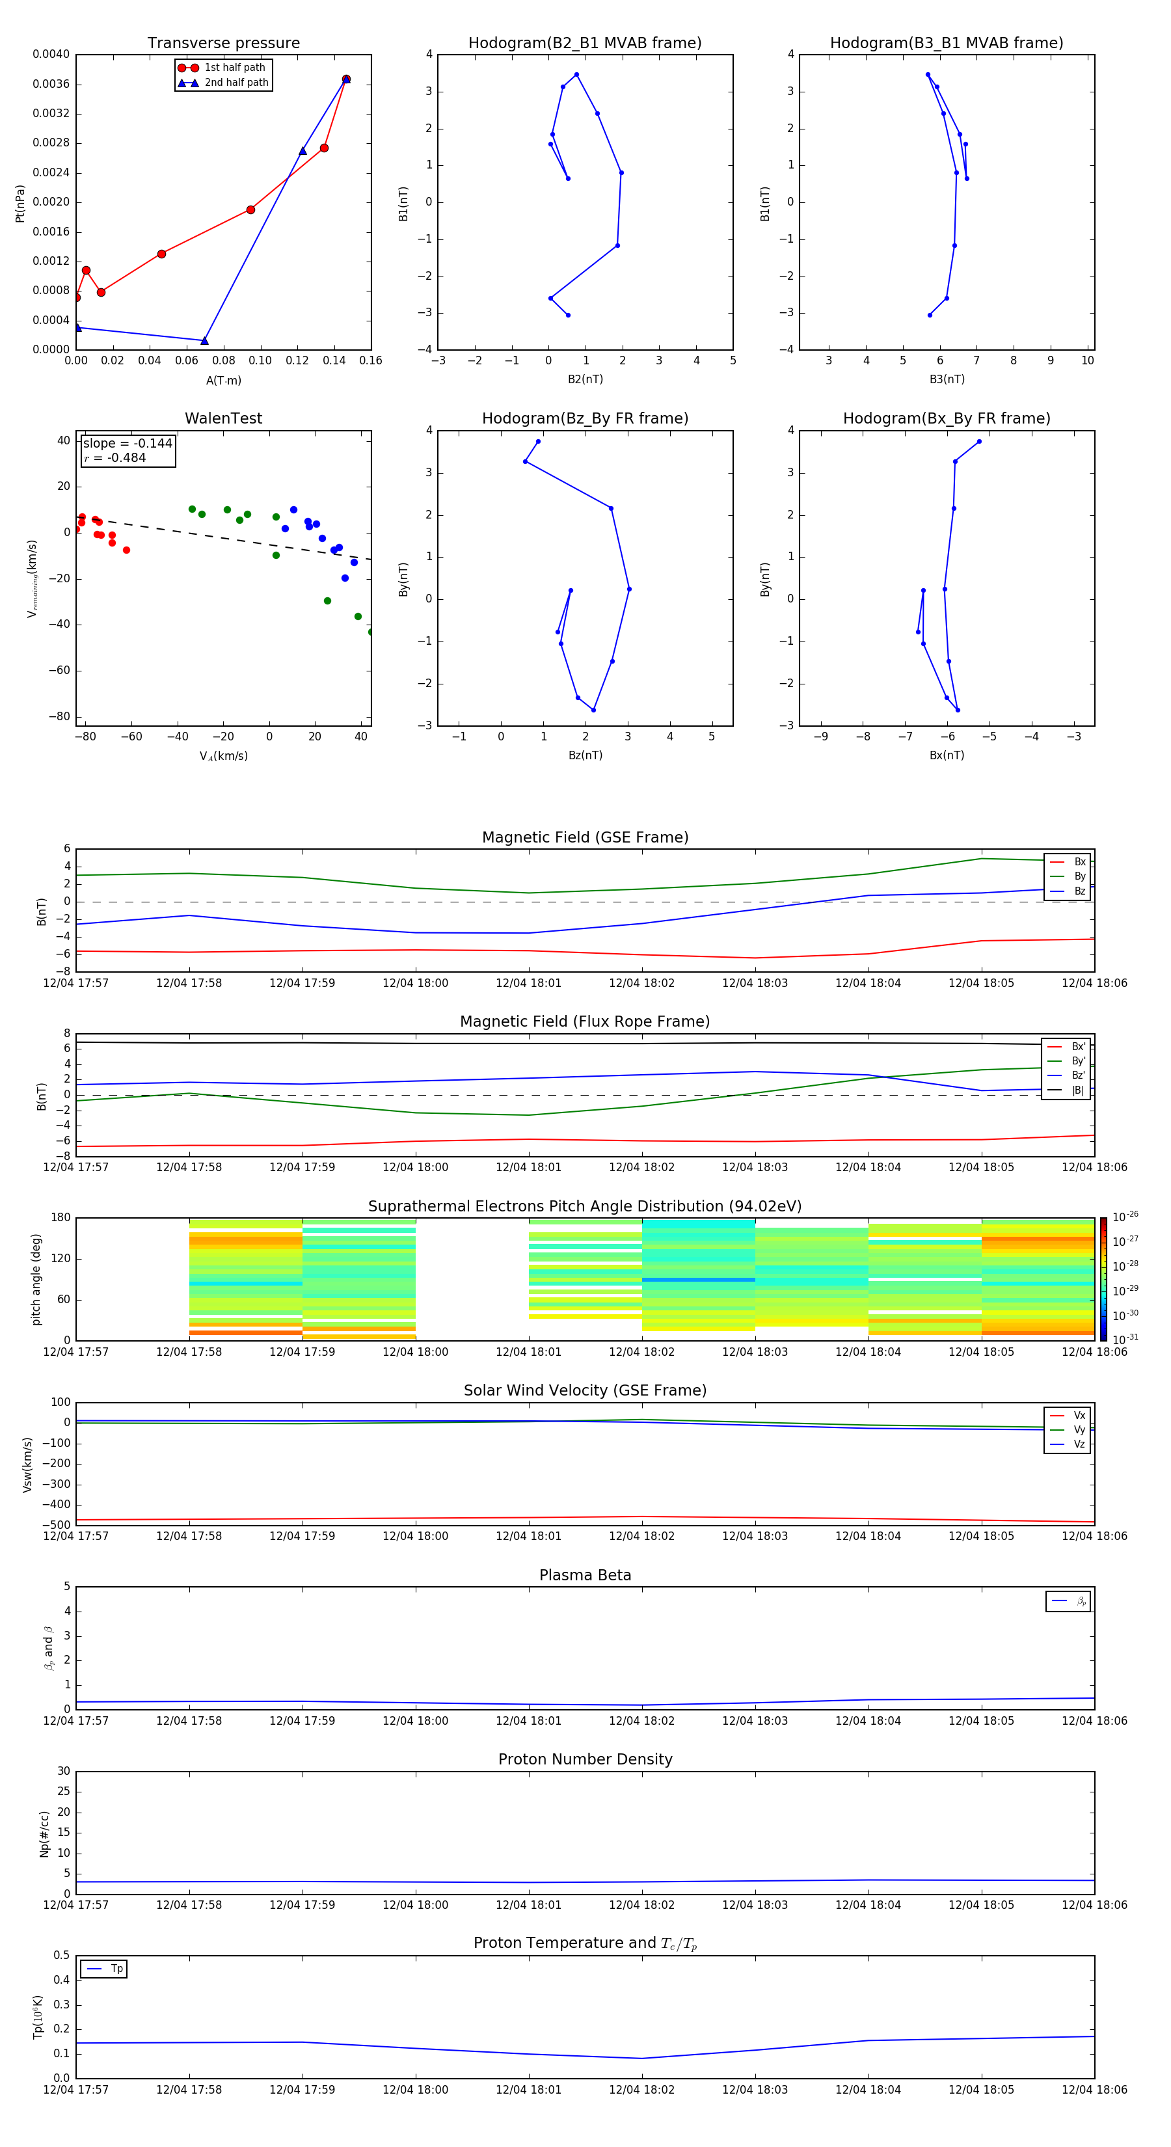
Task: Click the Suprathermal Electrons Pitch Angle Distribution title
Action: pyautogui.click(x=585, y=1207)
